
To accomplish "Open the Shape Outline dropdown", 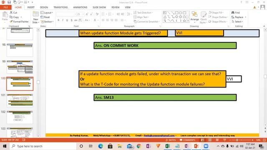I will 218,17.
